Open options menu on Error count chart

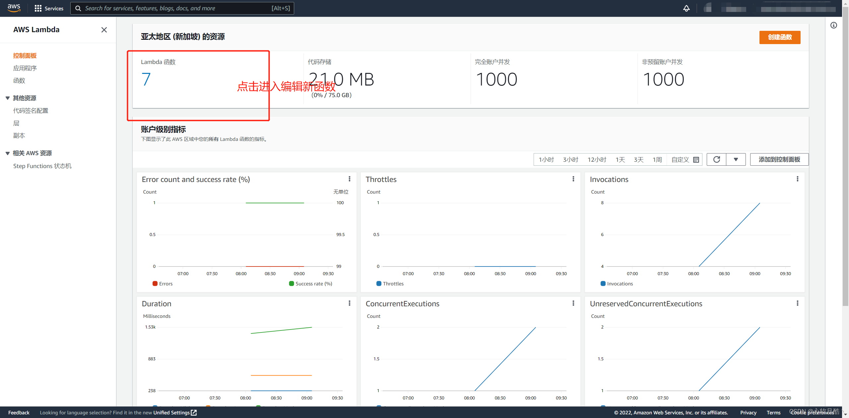pyautogui.click(x=350, y=179)
